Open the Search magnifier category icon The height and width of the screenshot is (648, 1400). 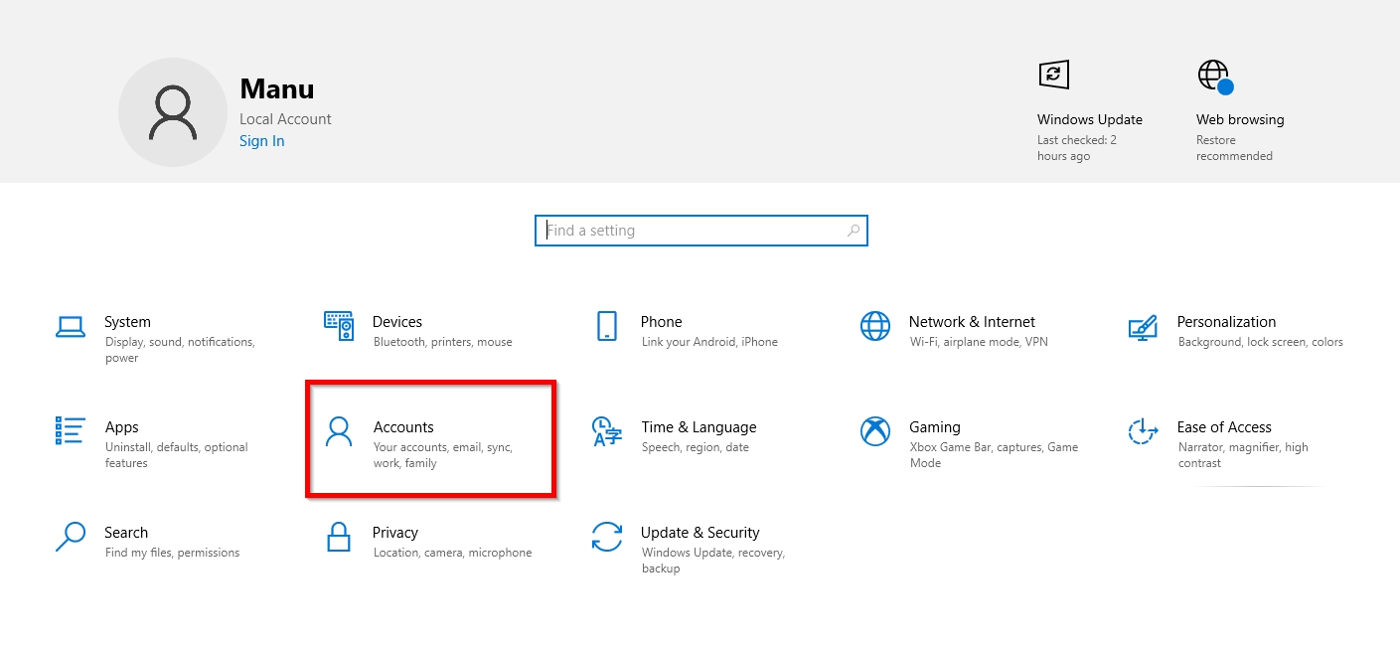point(70,537)
